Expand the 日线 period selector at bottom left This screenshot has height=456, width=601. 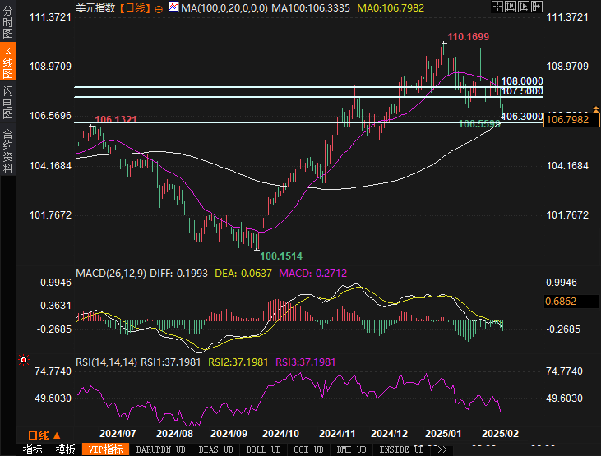coord(43,435)
